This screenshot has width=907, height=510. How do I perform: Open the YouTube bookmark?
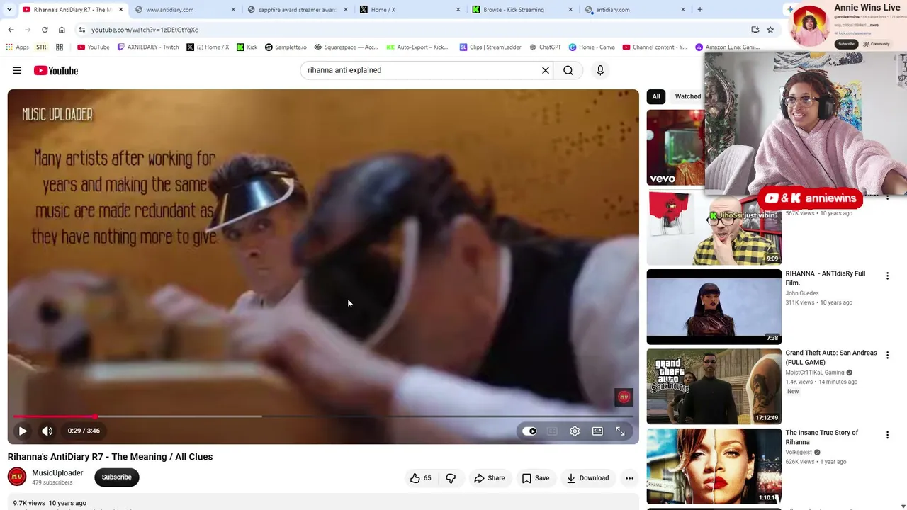pos(93,47)
